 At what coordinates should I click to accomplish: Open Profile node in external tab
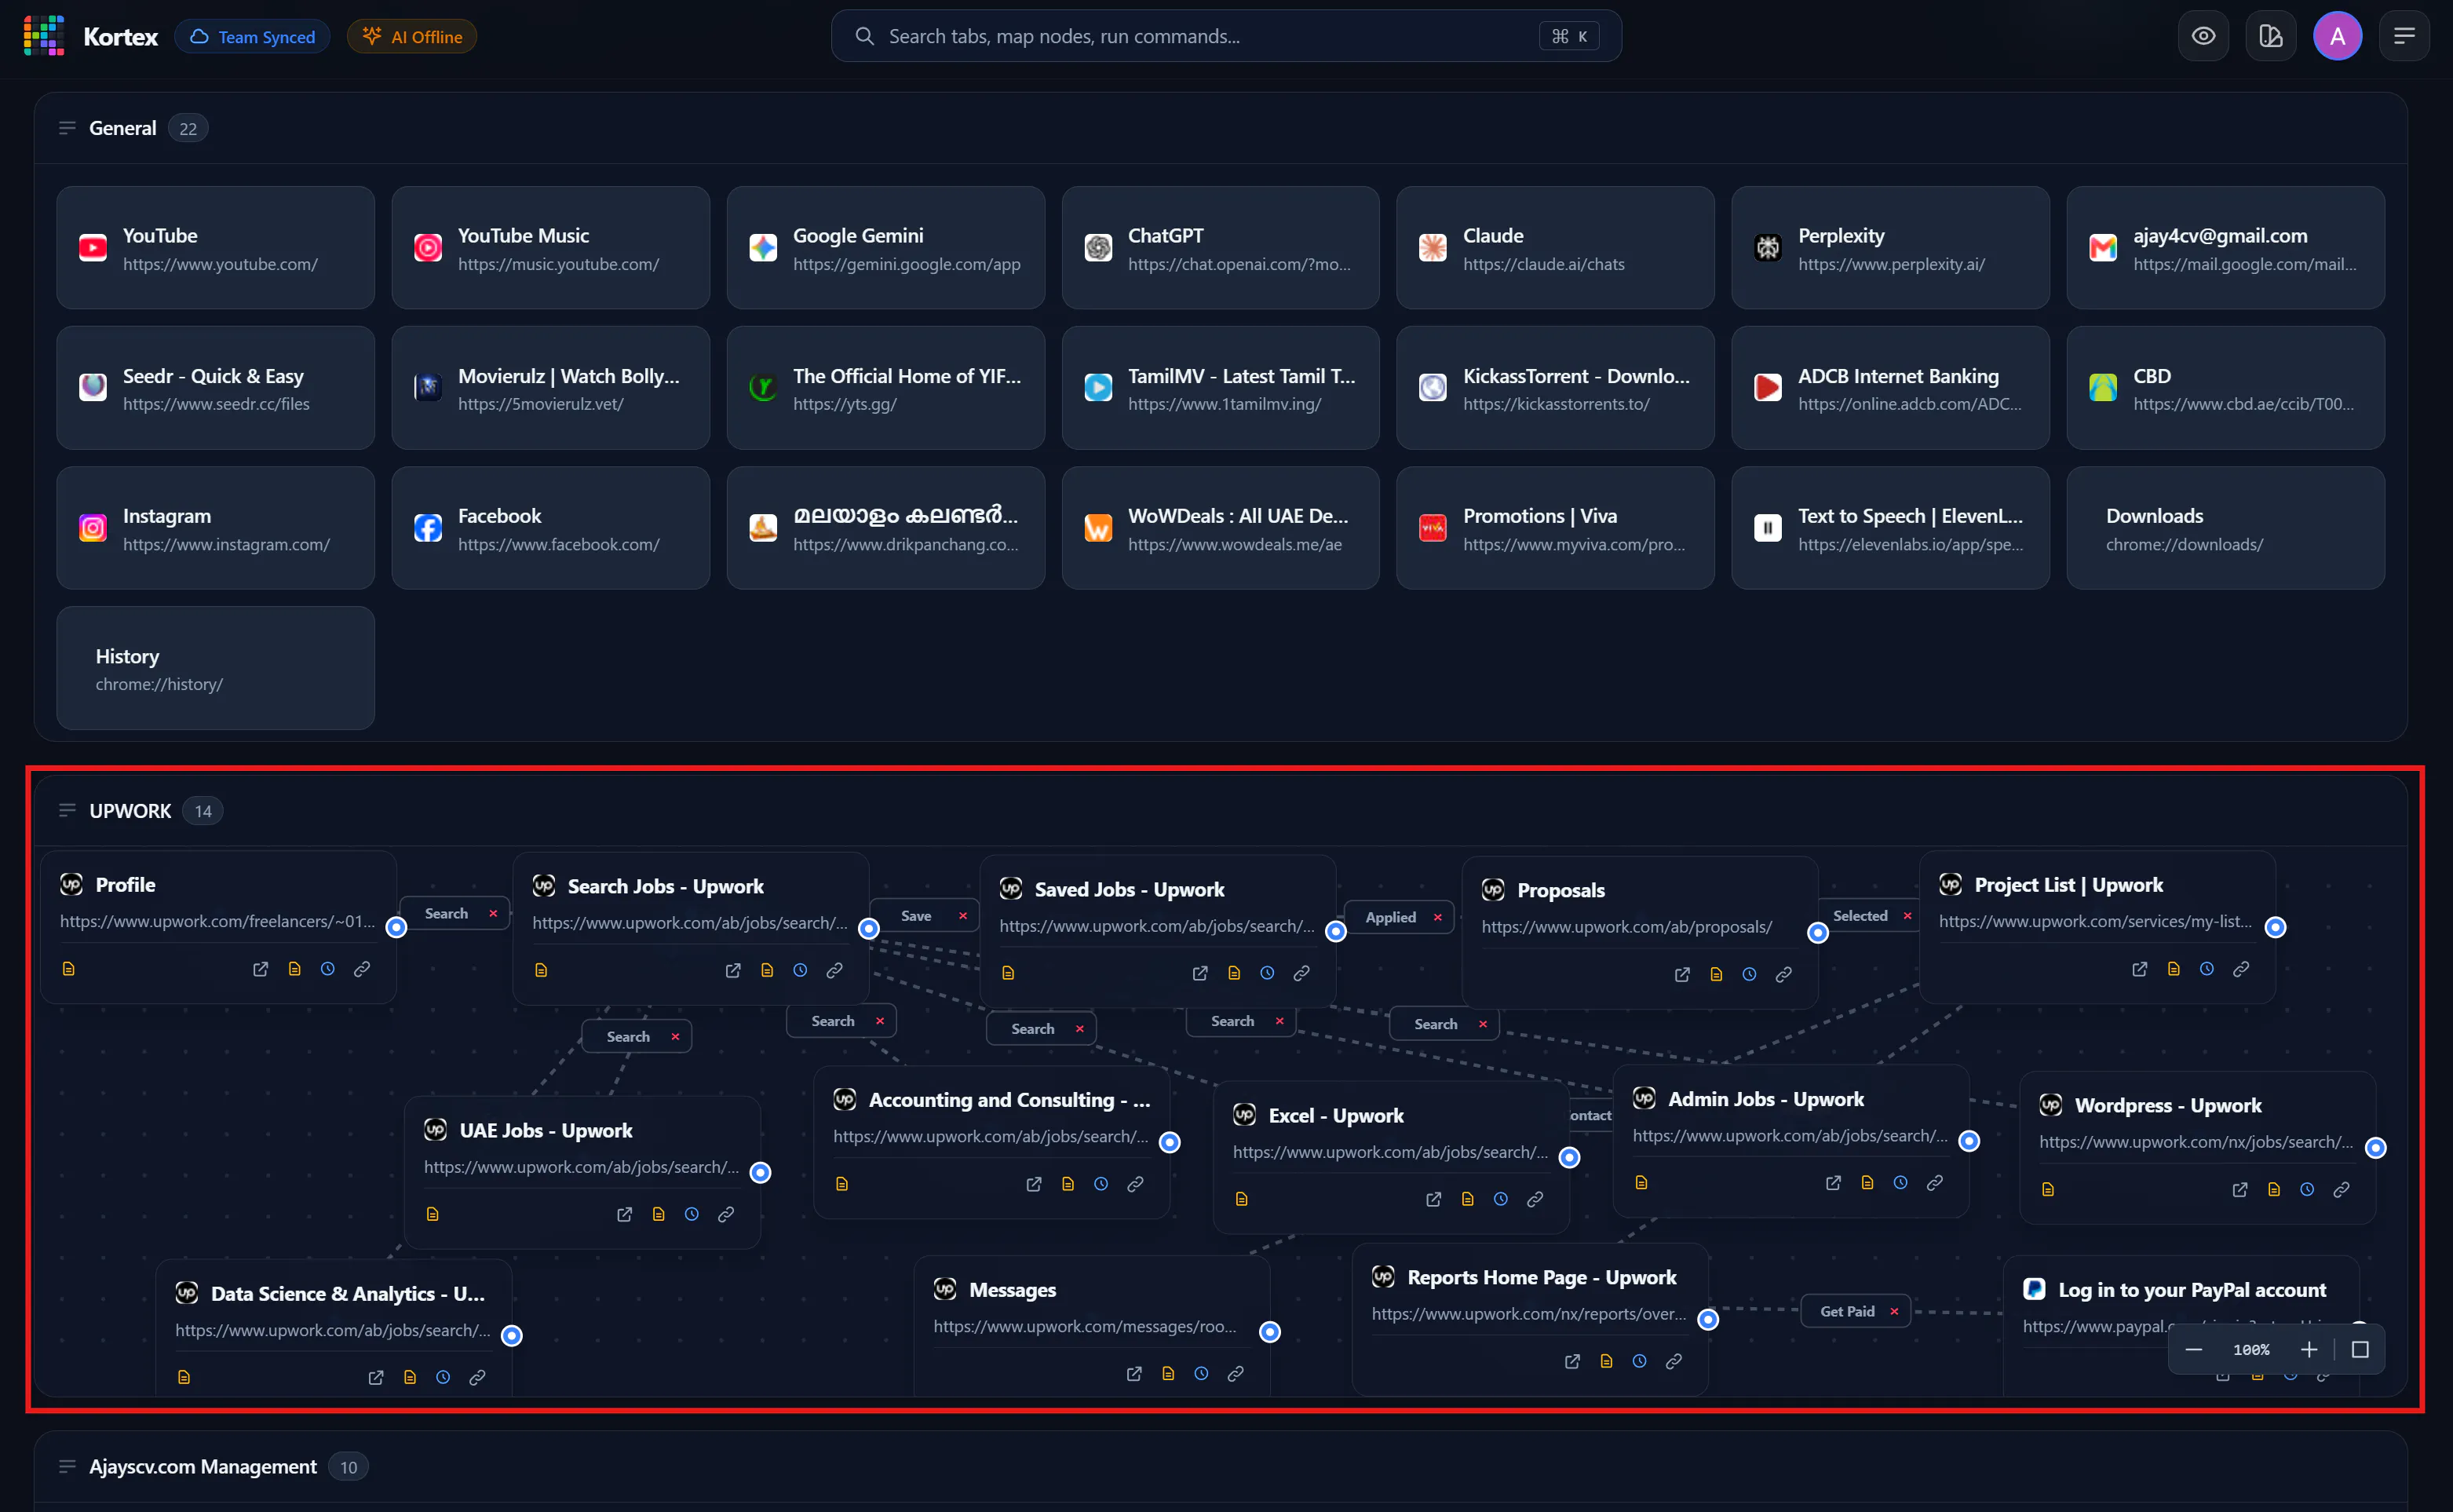[261, 969]
